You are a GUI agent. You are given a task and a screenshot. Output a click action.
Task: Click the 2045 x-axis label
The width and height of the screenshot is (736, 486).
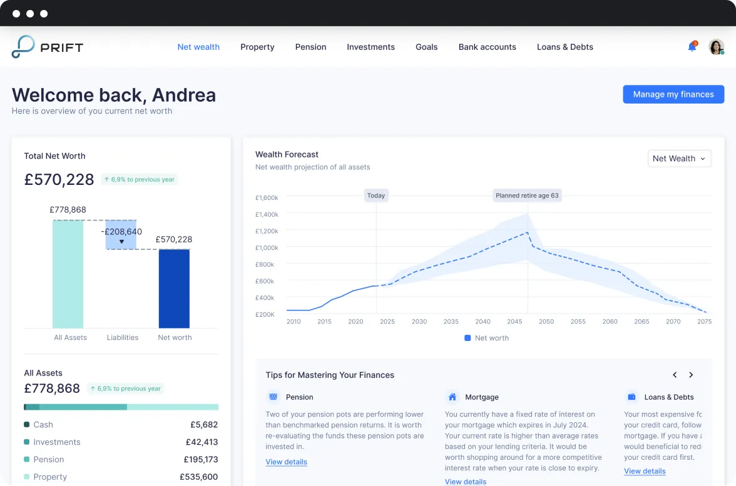[514, 322]
